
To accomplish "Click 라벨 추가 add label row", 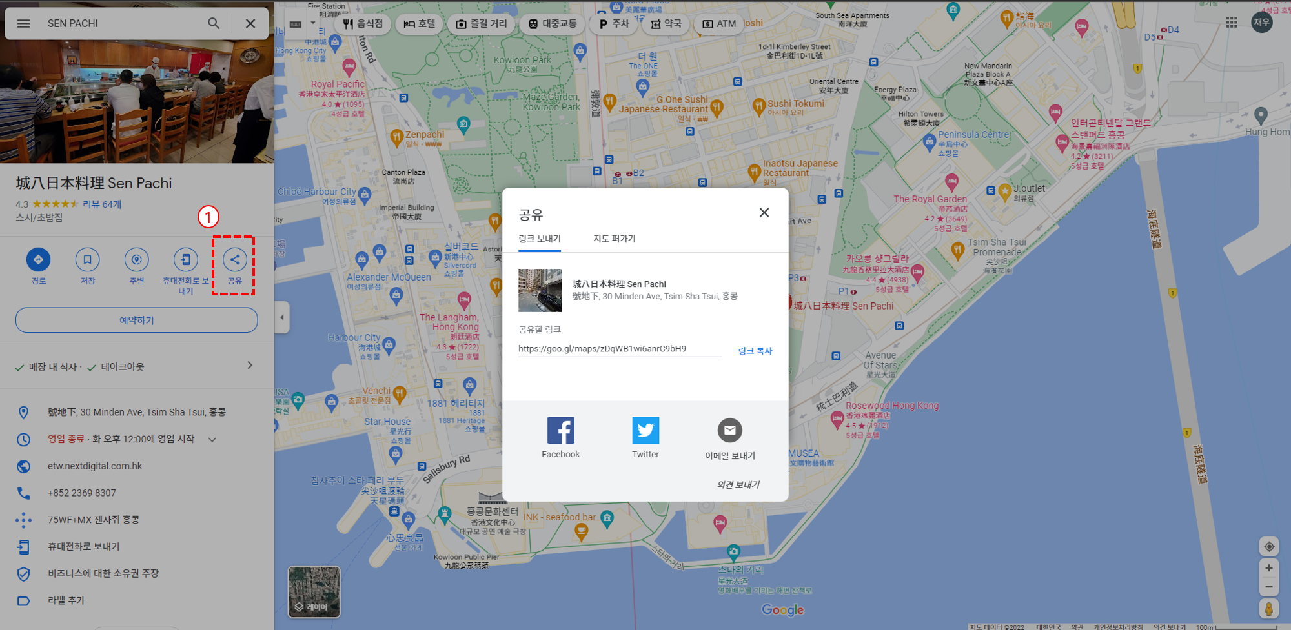I will (x=137, y=600).
